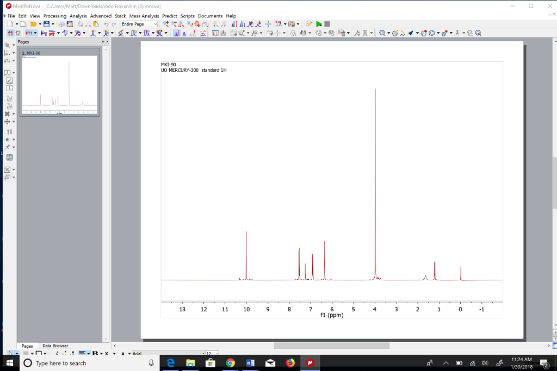The height and width of the screenshot is (371, 557).
Task: Open the Entire Page zoom dropdown
Action: click(x=139, y=24)
